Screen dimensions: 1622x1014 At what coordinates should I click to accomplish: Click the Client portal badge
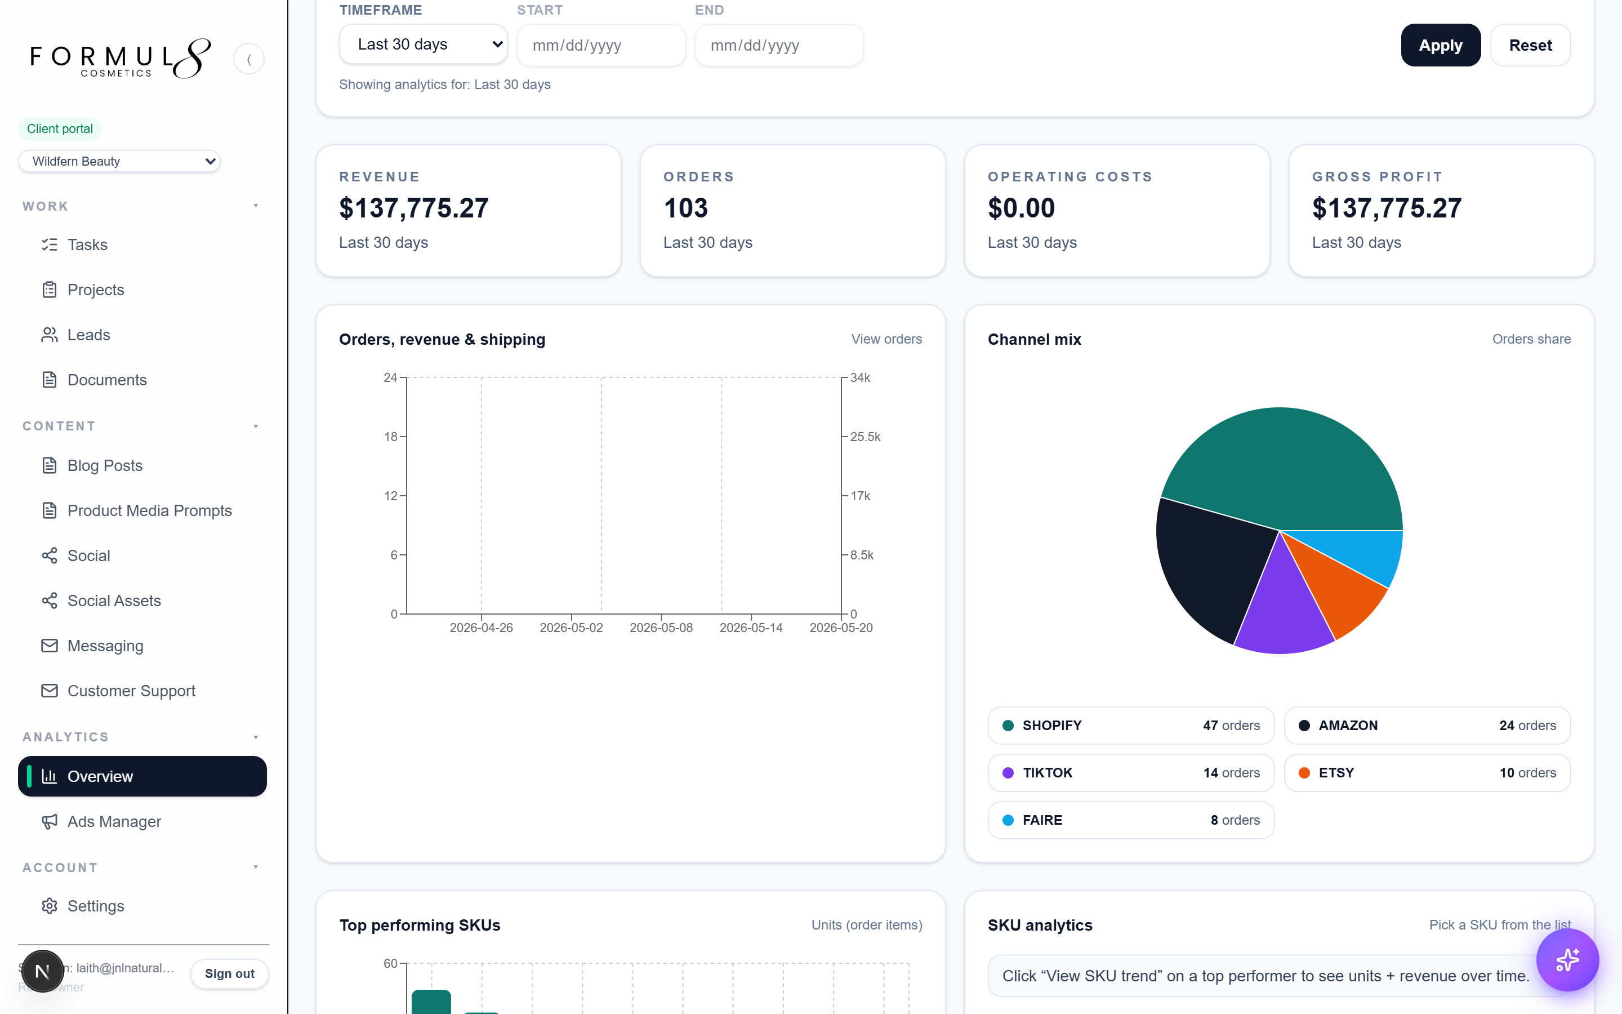pyautogui.click(x=60, y=128)
